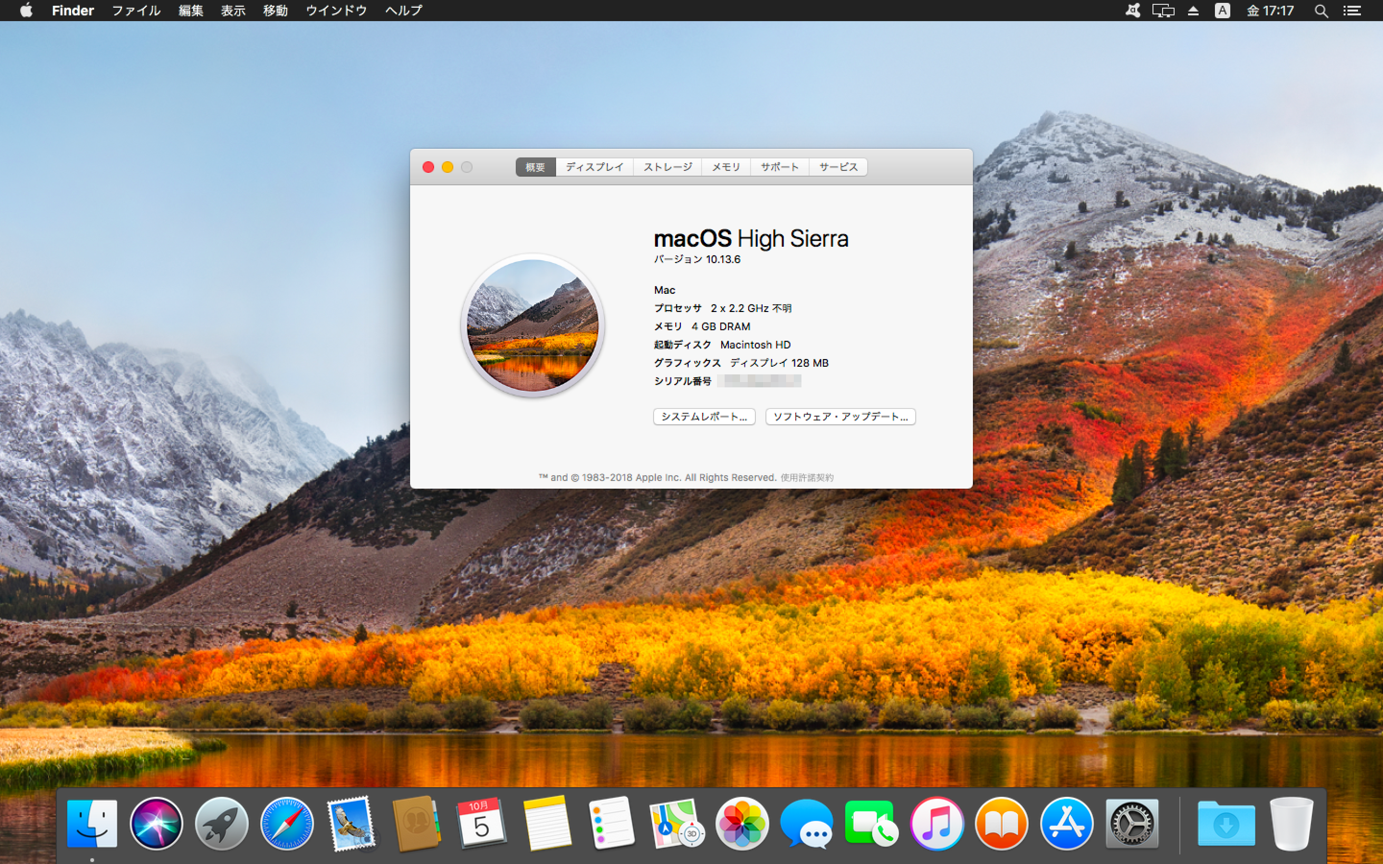The width and height of the screenshot is (1383, 864).
Task: Open the 移動 menu
Action: [276, 10]
